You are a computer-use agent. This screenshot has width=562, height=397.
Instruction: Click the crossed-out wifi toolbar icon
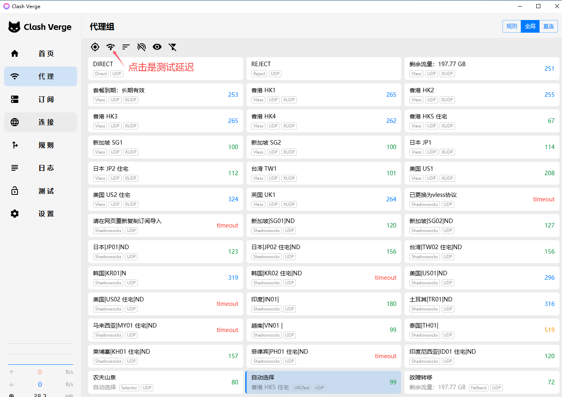point(142,47)
